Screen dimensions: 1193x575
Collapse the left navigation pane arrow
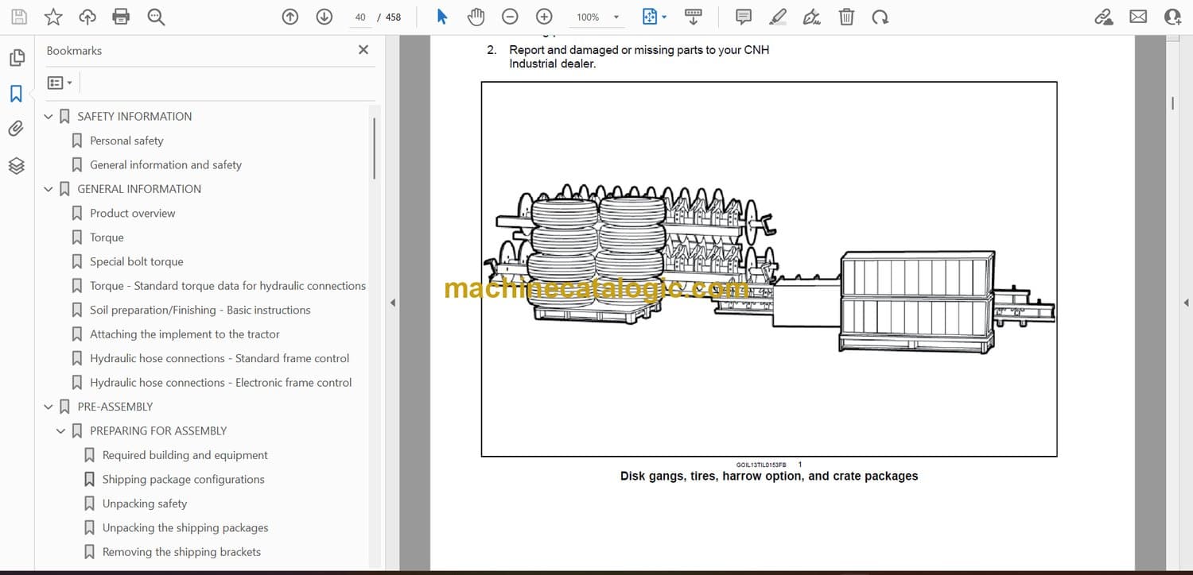coord(391,303)
